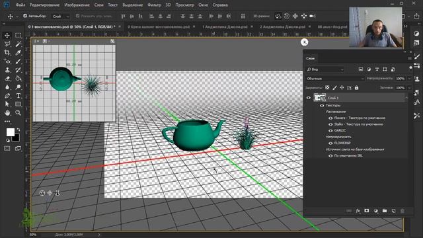Swap foreground and background colors
This screenshot has width=423, height=238.
pyautogui.click(x=18, y=130)
